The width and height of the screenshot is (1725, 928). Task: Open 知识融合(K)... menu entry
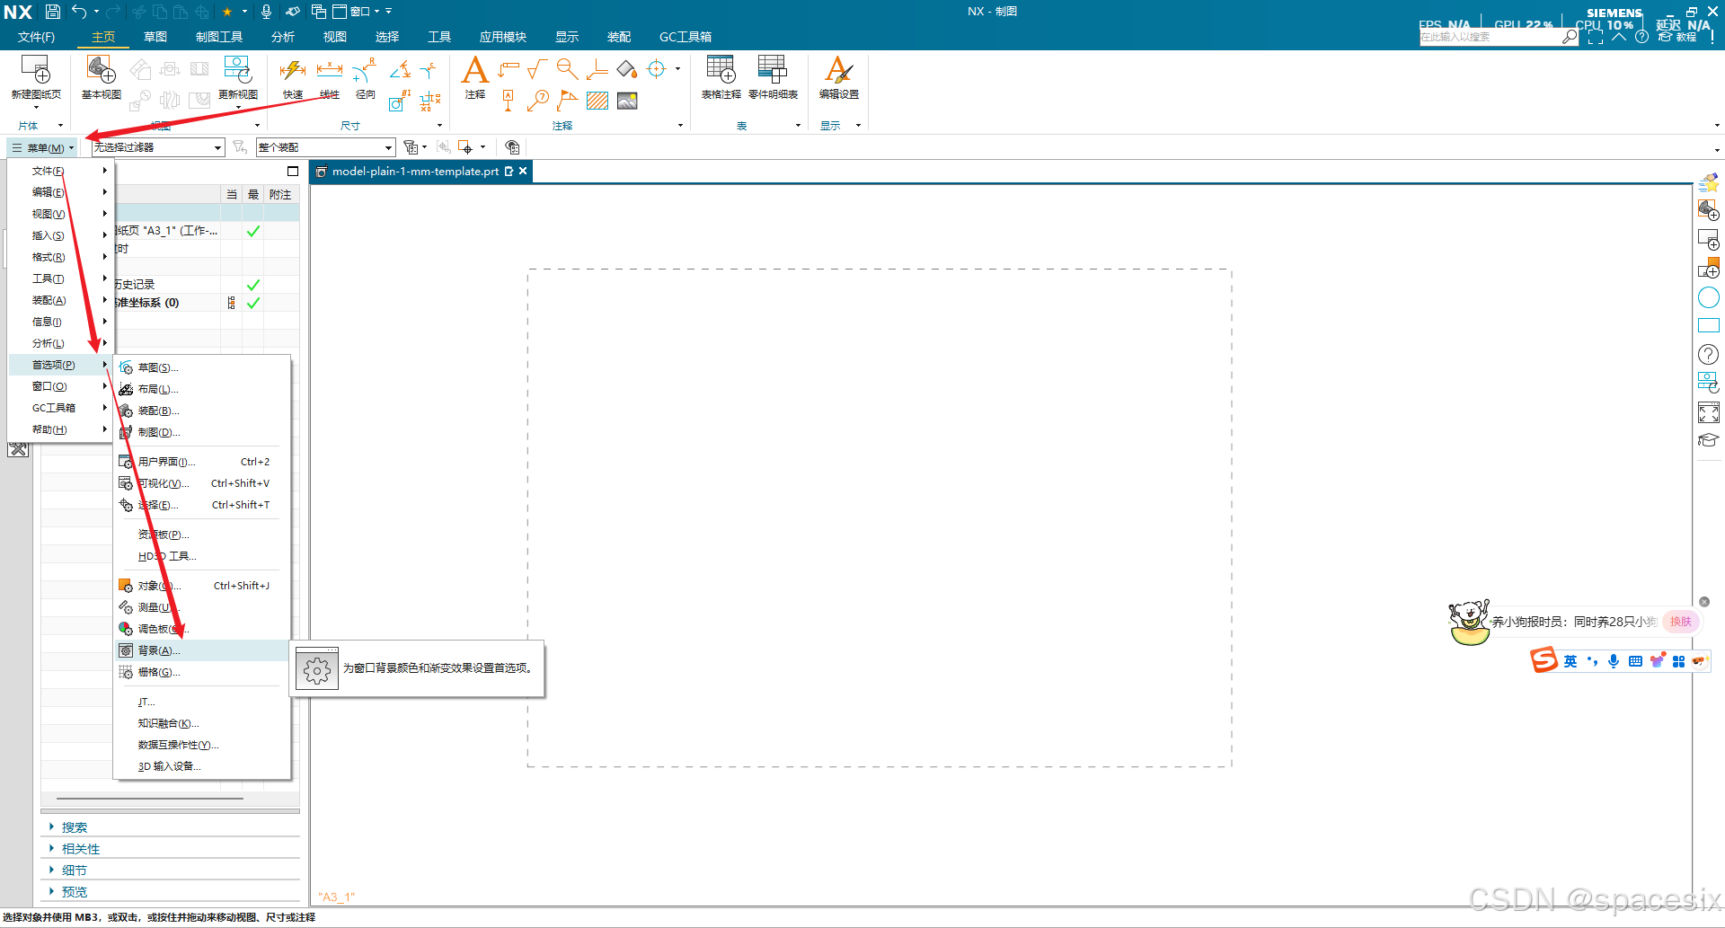(x=202, y=723)
